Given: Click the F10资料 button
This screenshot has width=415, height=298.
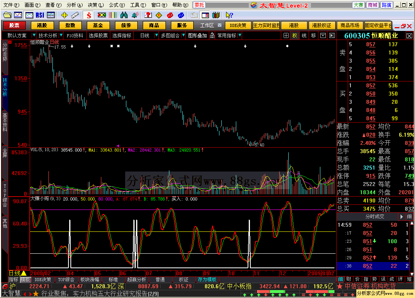Looking at the screenshot, I should pyautogui.click(x=75, y=35).
